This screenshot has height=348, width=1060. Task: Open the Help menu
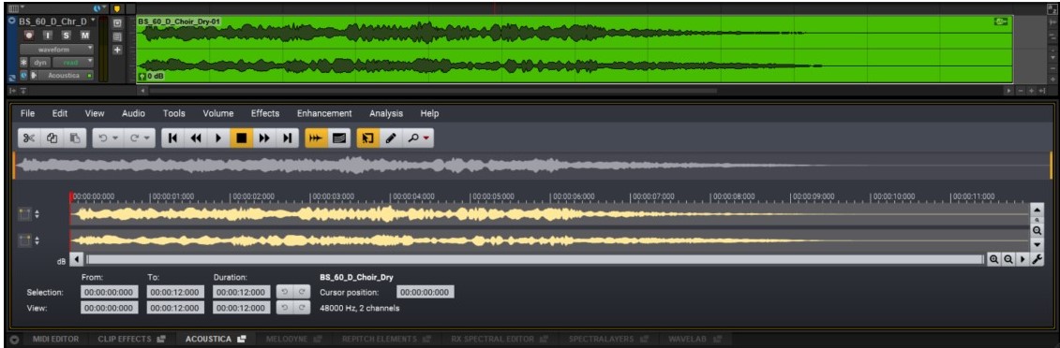pos(430,113)
